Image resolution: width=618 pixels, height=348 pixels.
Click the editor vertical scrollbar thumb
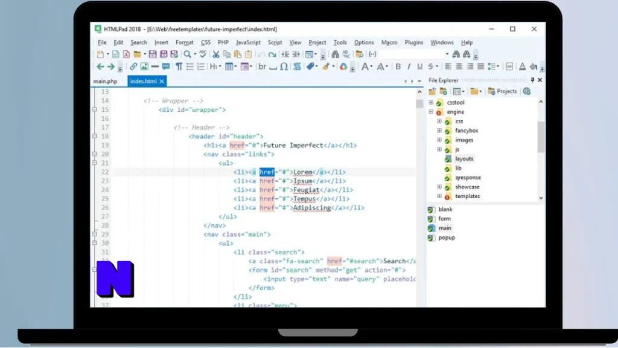point(419,103)
